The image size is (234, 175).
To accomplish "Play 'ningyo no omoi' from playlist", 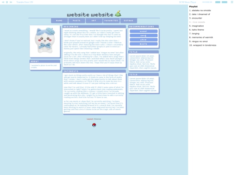I will [198, 41].
